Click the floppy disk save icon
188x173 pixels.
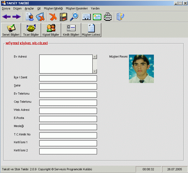pyautogui.click(x=63, y=17)
